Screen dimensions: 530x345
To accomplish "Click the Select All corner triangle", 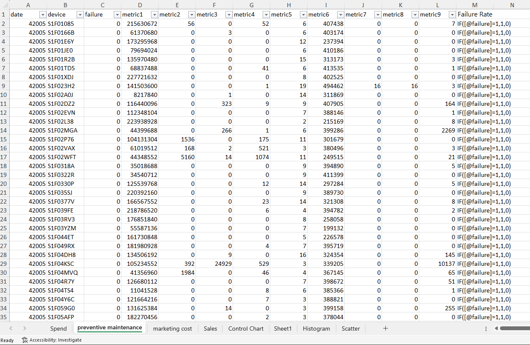I will pos(3,5).
